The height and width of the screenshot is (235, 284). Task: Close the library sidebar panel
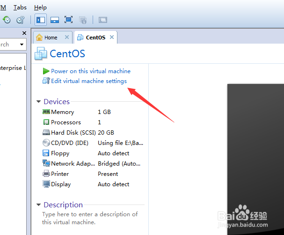[24, 33]
